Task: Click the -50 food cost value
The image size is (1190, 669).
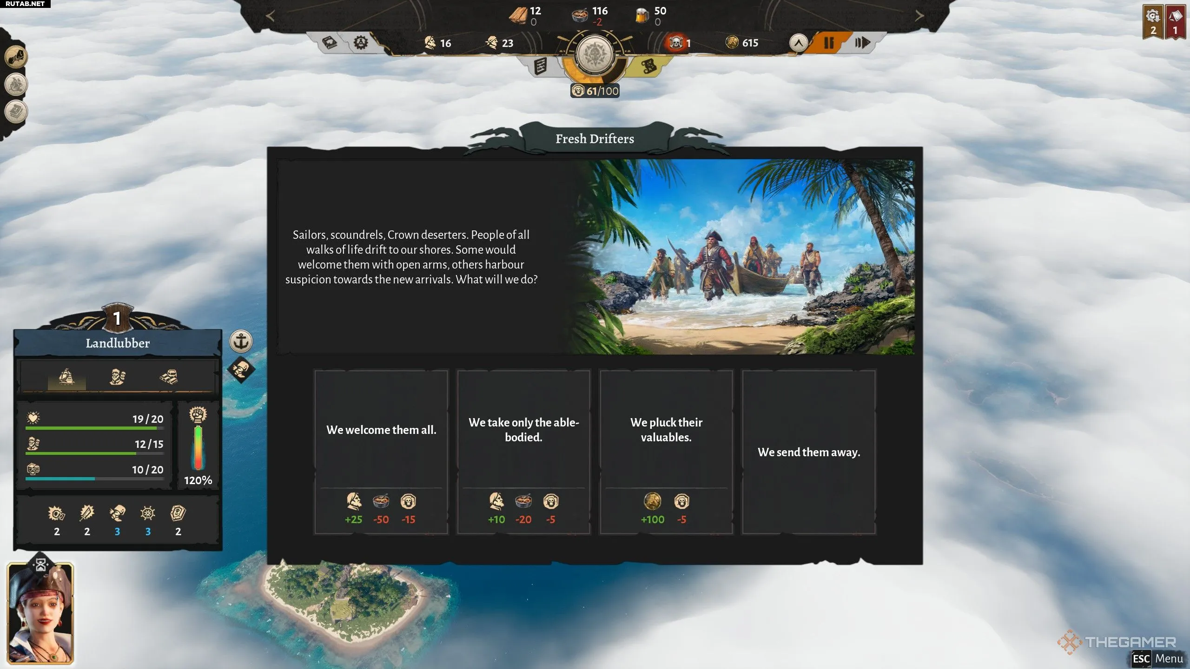Action: point(381,519)
